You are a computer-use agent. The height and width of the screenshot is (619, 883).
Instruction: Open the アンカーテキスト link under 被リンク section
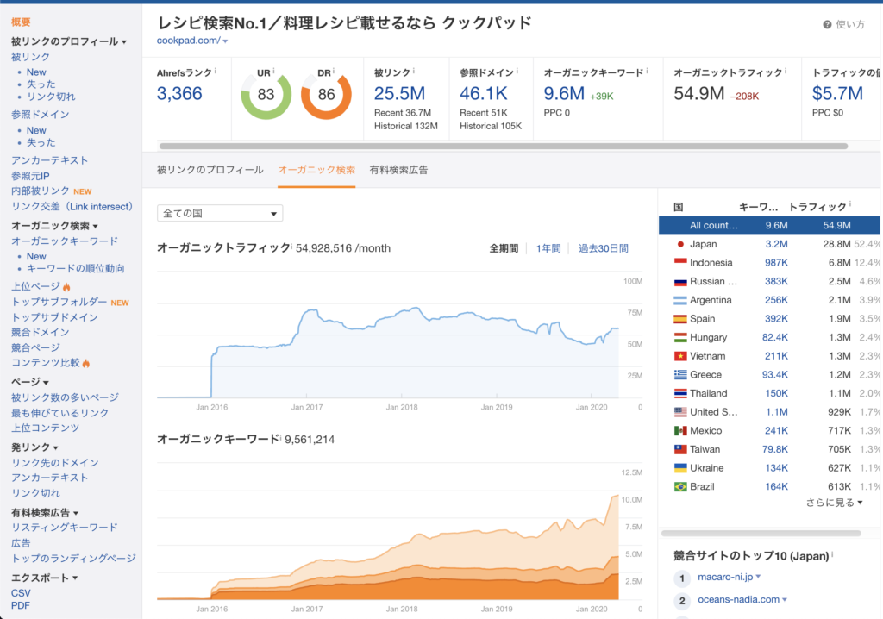(49, 160)
